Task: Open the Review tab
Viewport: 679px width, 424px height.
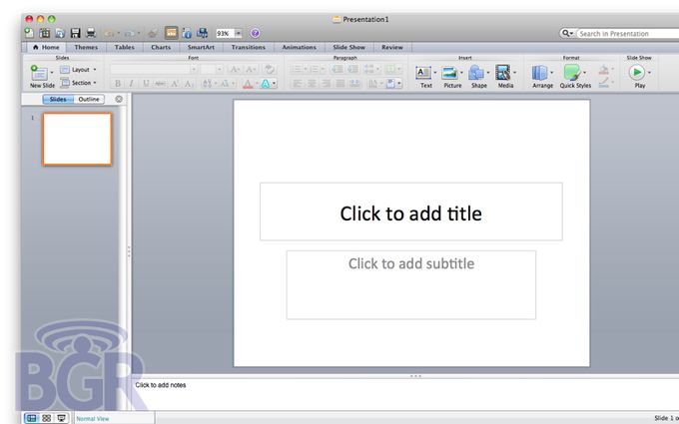Action: tap(392, 47)
